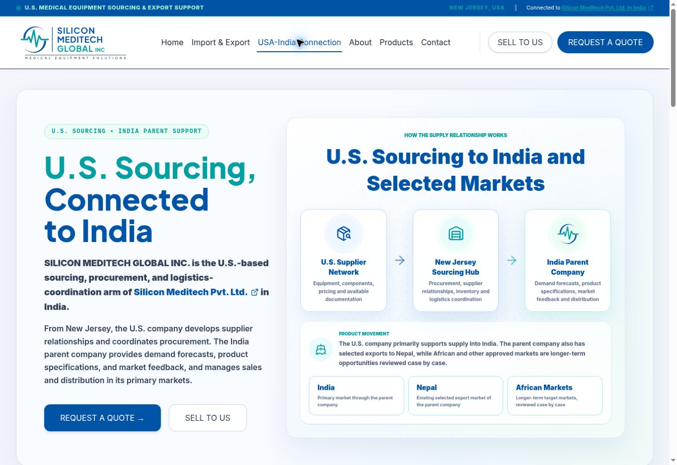Click the Product Movement ship icon

pos(321,349)
